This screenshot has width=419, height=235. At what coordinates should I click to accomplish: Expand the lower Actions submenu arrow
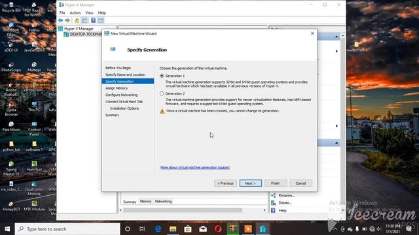(337, 126)
